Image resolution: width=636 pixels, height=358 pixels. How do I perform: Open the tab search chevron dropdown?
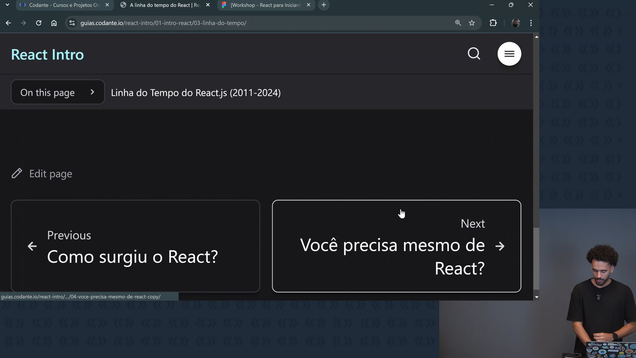7,5
